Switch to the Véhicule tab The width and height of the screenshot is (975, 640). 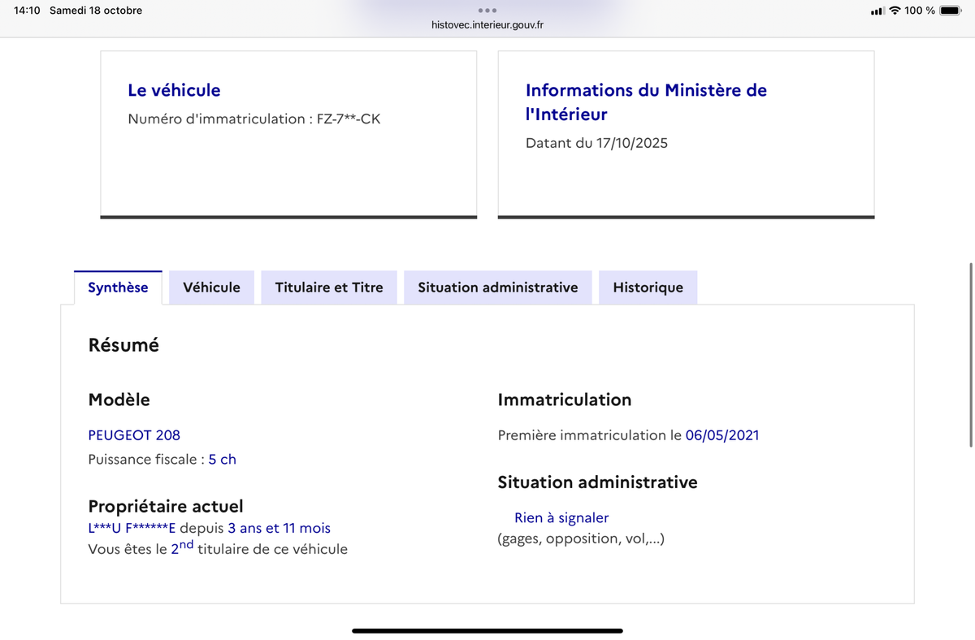pyautogui.click(x=211, y=288)
